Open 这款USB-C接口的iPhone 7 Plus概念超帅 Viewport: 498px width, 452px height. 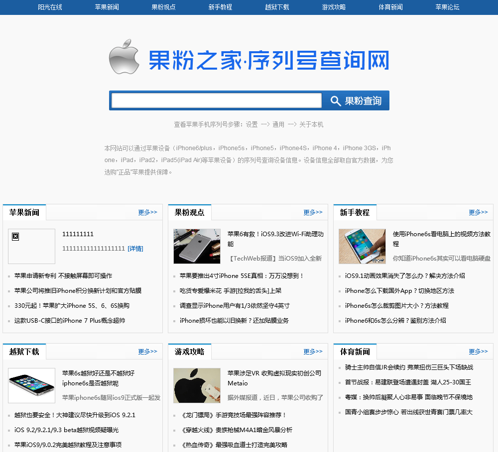70,320
